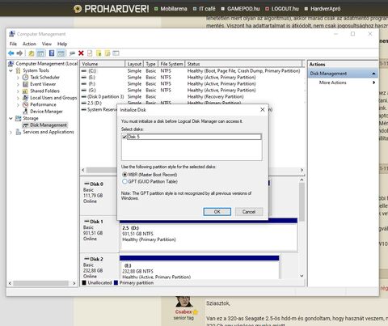This screenshot has width=388, height=326.
Task: Expand the Shared Folders node
Action: [18, 91]
